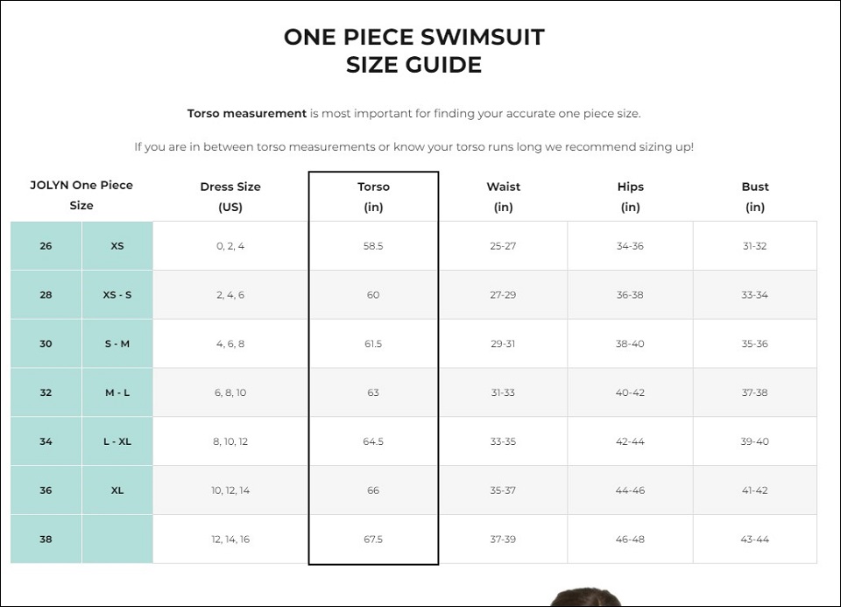
Task: Click the bold Torso measurement text
Action: tap(247, 114)
